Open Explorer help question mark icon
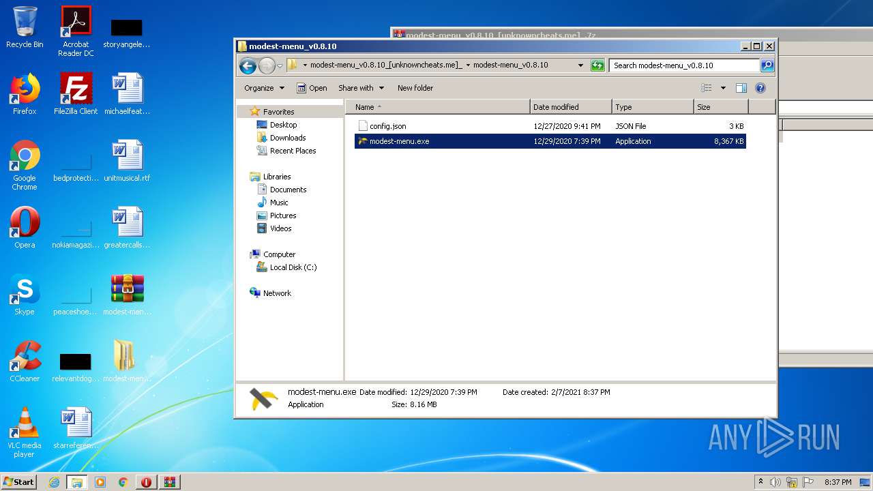Screen dimensions: 873x491 coord(760,88)
